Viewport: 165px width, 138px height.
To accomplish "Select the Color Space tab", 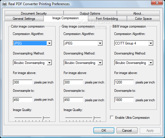I will click(143, 19).
